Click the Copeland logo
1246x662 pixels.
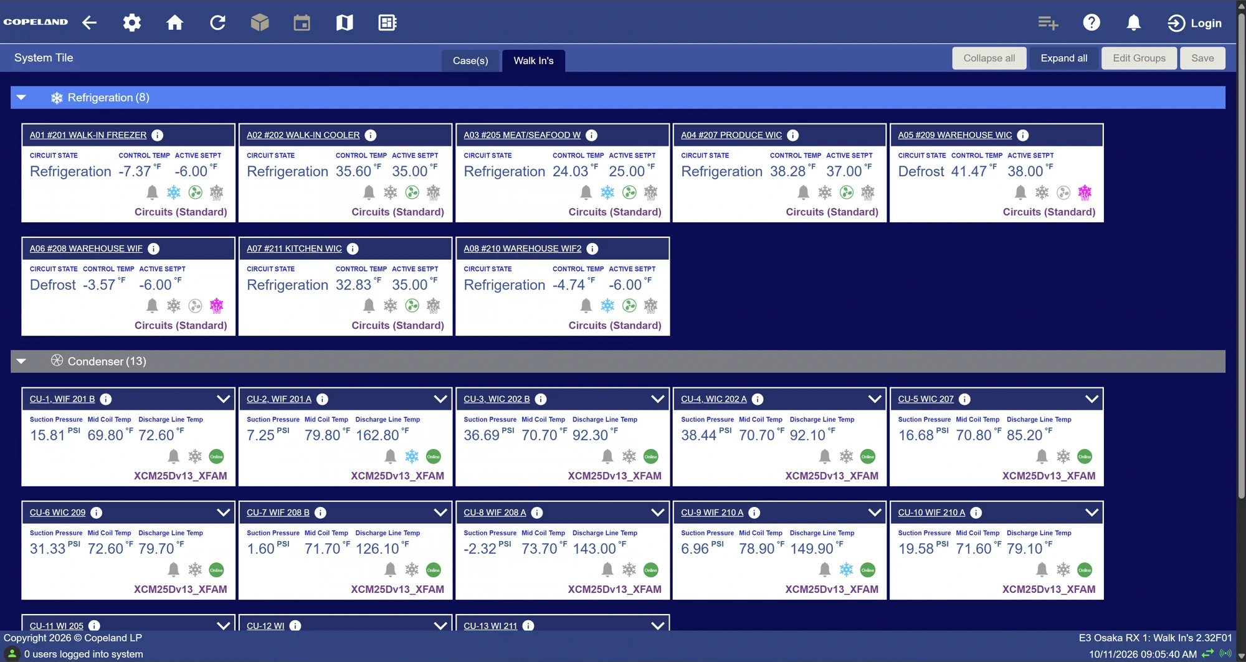(x=36, y=22)
